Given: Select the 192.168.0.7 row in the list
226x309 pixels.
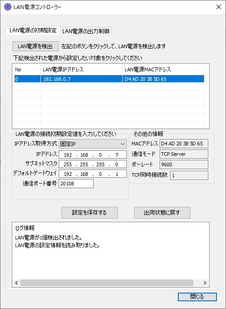Looking at the screenshot, I should click(109, 79).
